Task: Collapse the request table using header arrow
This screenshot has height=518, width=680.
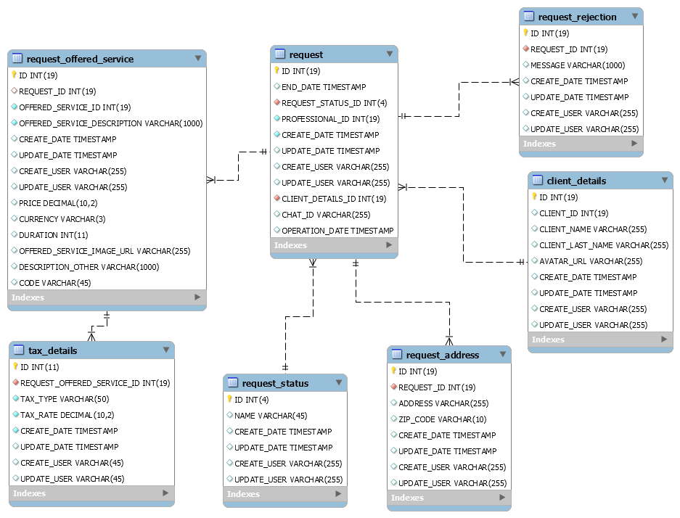Action: [390, 54]
